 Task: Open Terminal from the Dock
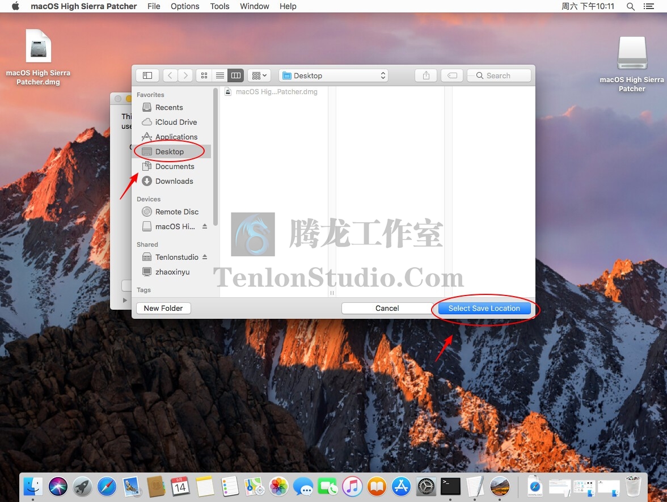[x=450, y=486]
